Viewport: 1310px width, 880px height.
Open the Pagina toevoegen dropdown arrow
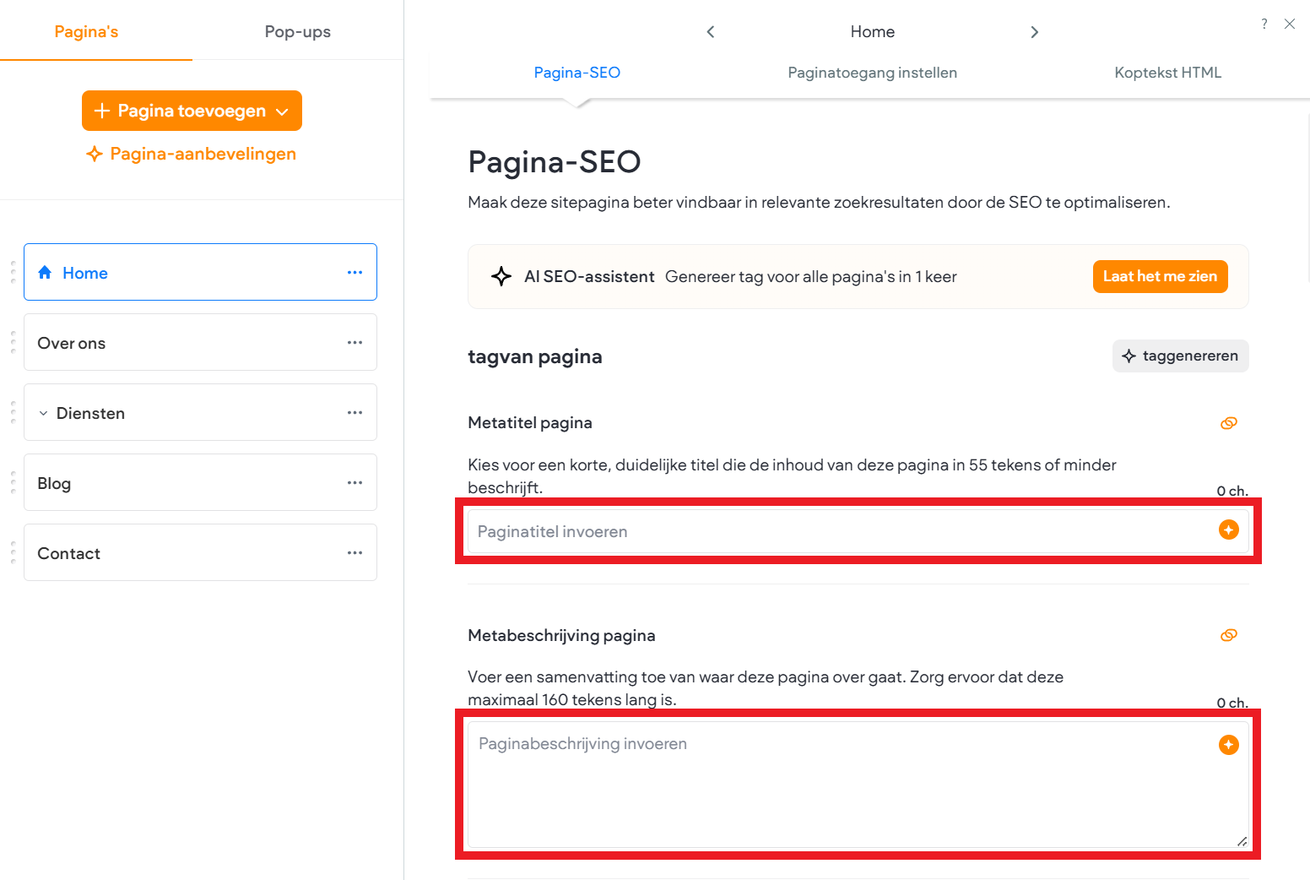click(x=282, y=111)
